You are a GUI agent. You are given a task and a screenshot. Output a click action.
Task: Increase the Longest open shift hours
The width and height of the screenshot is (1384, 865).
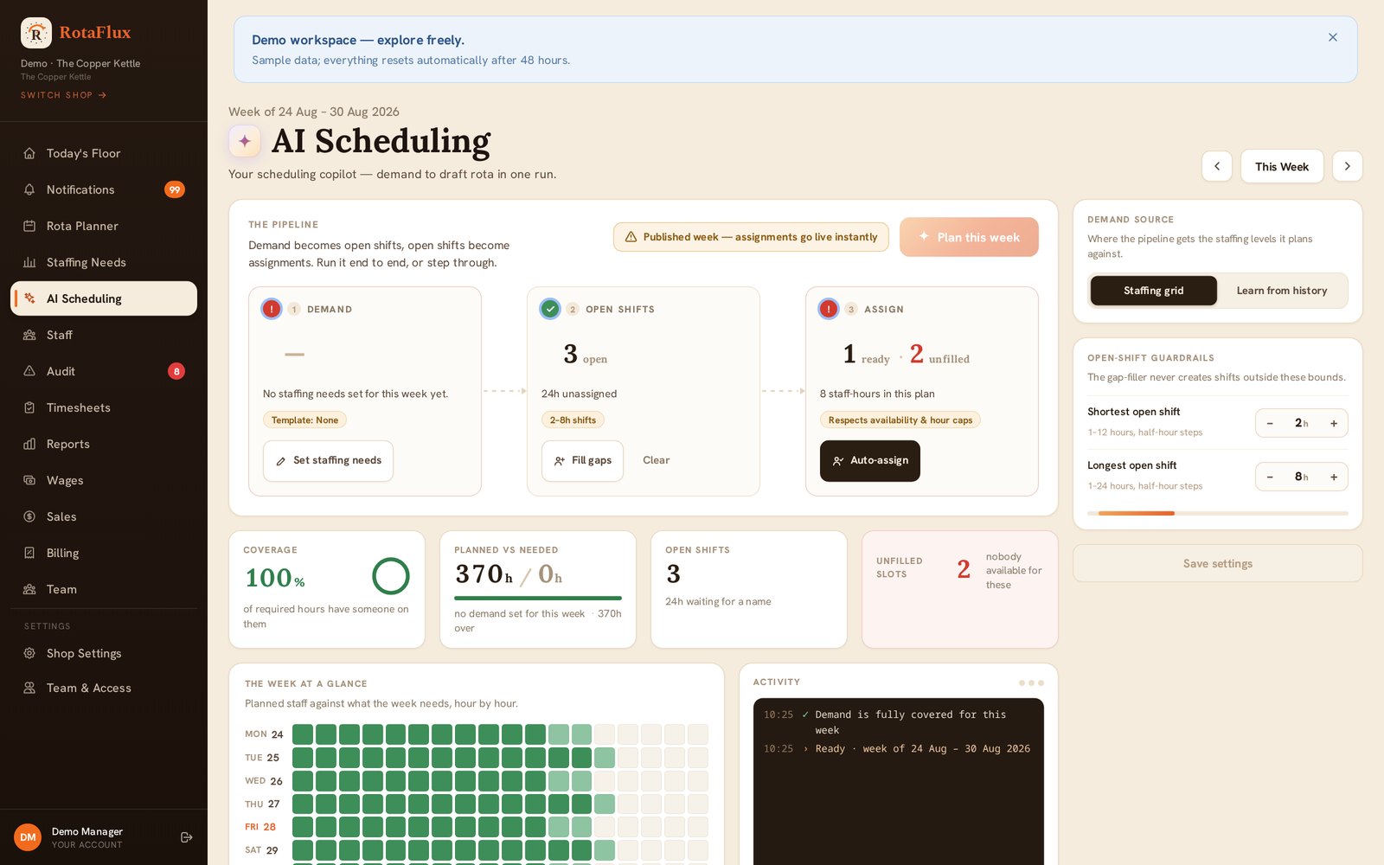point(1334,477)
